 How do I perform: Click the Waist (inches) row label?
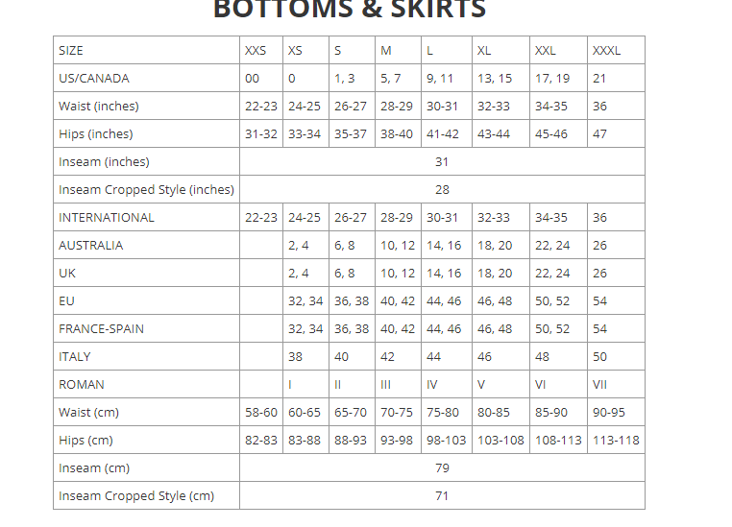tap(99, 106)
